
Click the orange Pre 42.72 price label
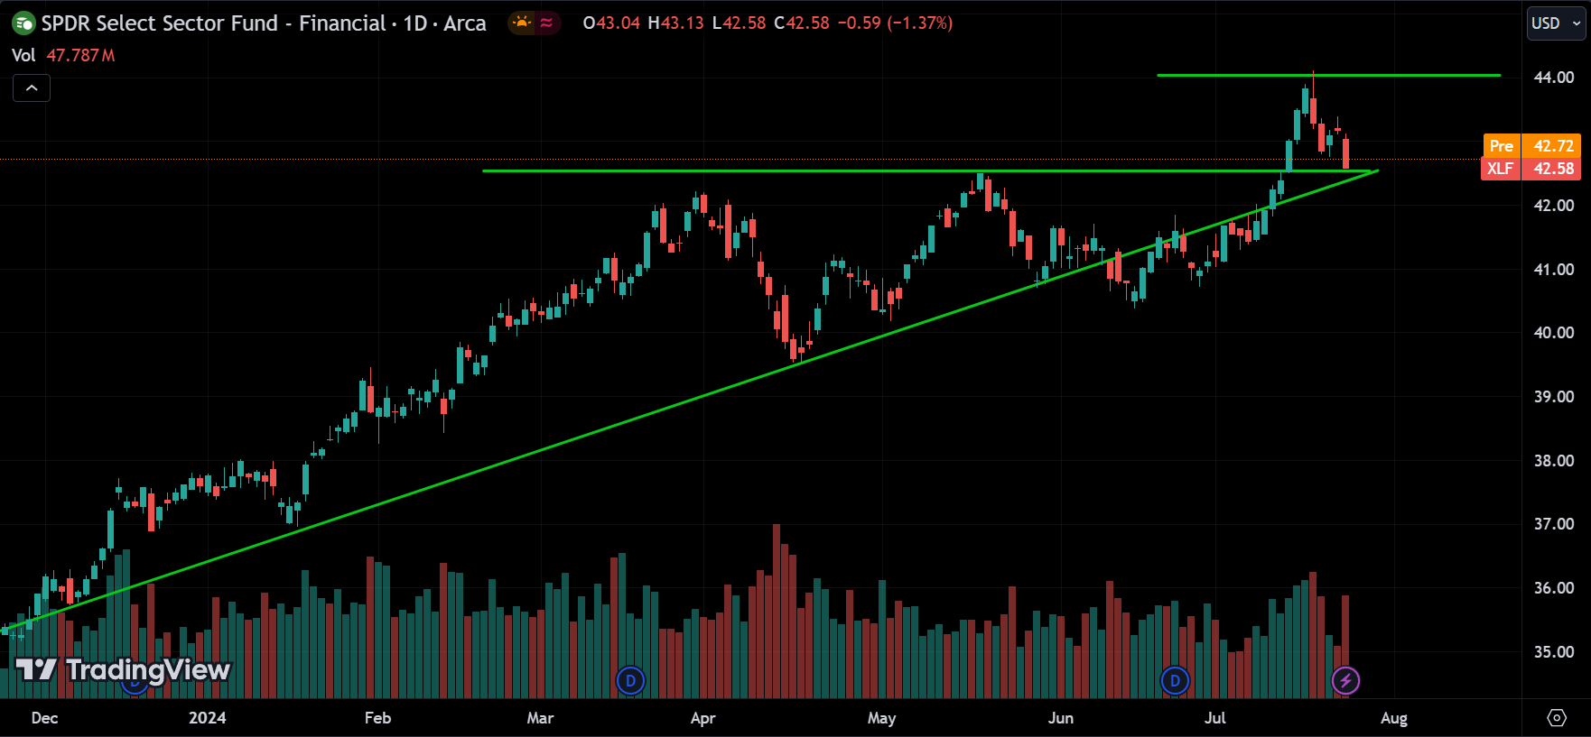pos(1532,145)
